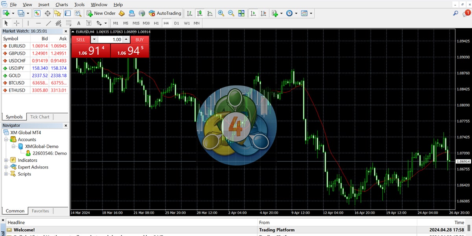
Task: Toggle the Terminal window icon
Action: click(68, 13)
